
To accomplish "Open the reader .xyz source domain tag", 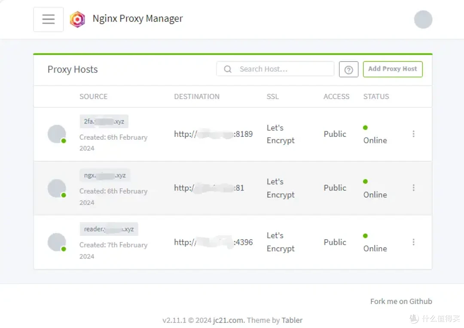I will (109, 229).
